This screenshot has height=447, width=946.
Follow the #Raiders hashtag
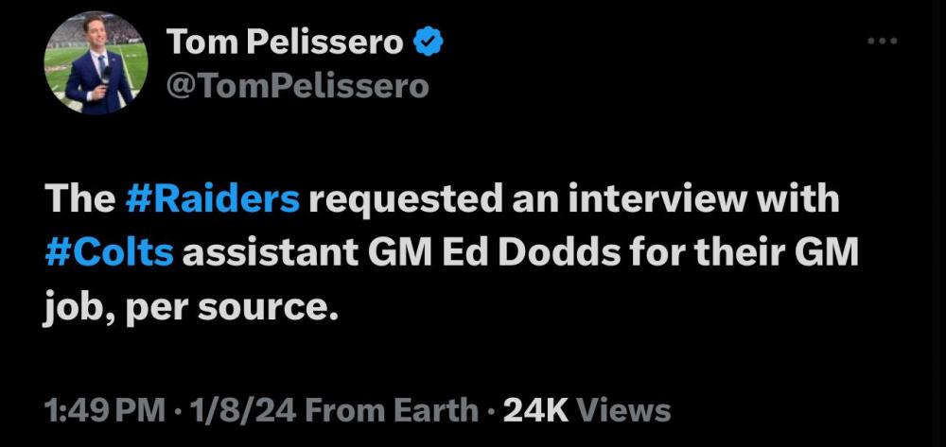pyautogui.click(x=213, y=199)
